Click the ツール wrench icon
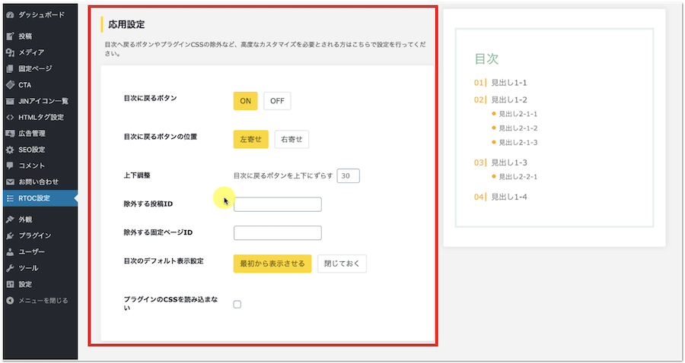The width and height of the screenshot is (685, 363). coord(10,268)
